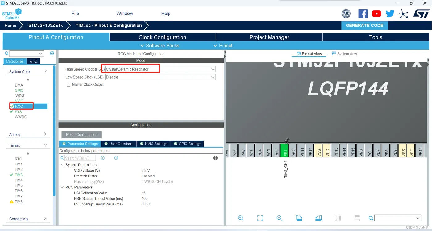Click the sort arrow above DMA
This screenshot has height=231, width=432.
(28, 80)
